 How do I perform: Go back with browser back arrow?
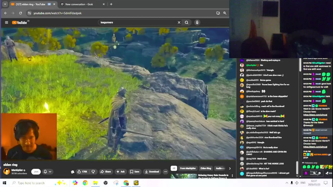(5, 13)
